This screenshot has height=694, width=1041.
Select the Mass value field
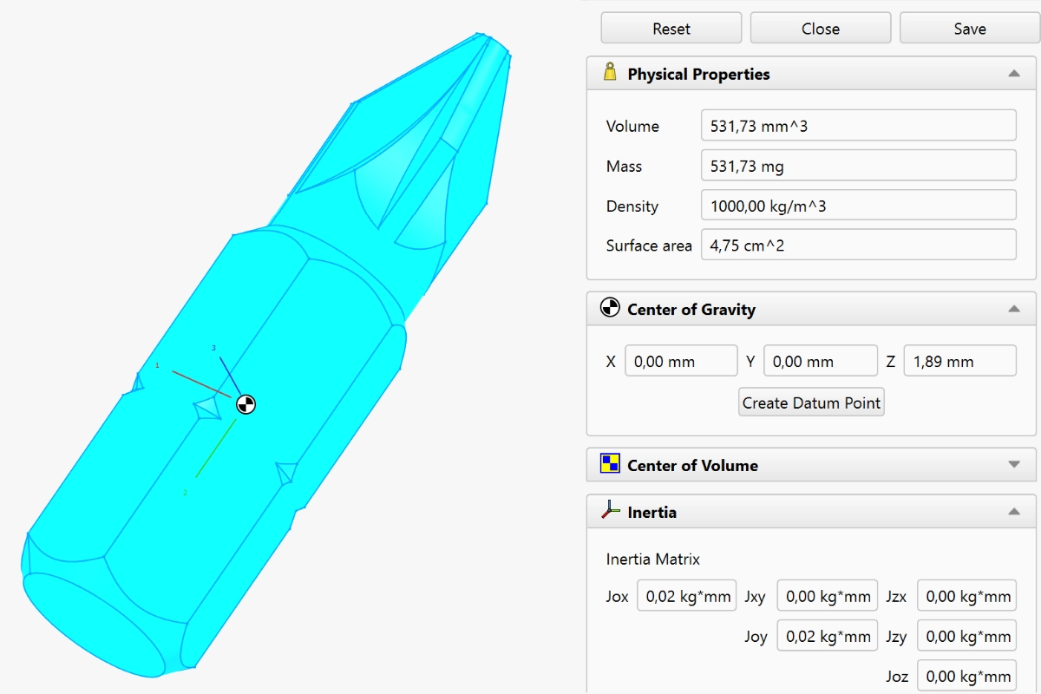858,166
